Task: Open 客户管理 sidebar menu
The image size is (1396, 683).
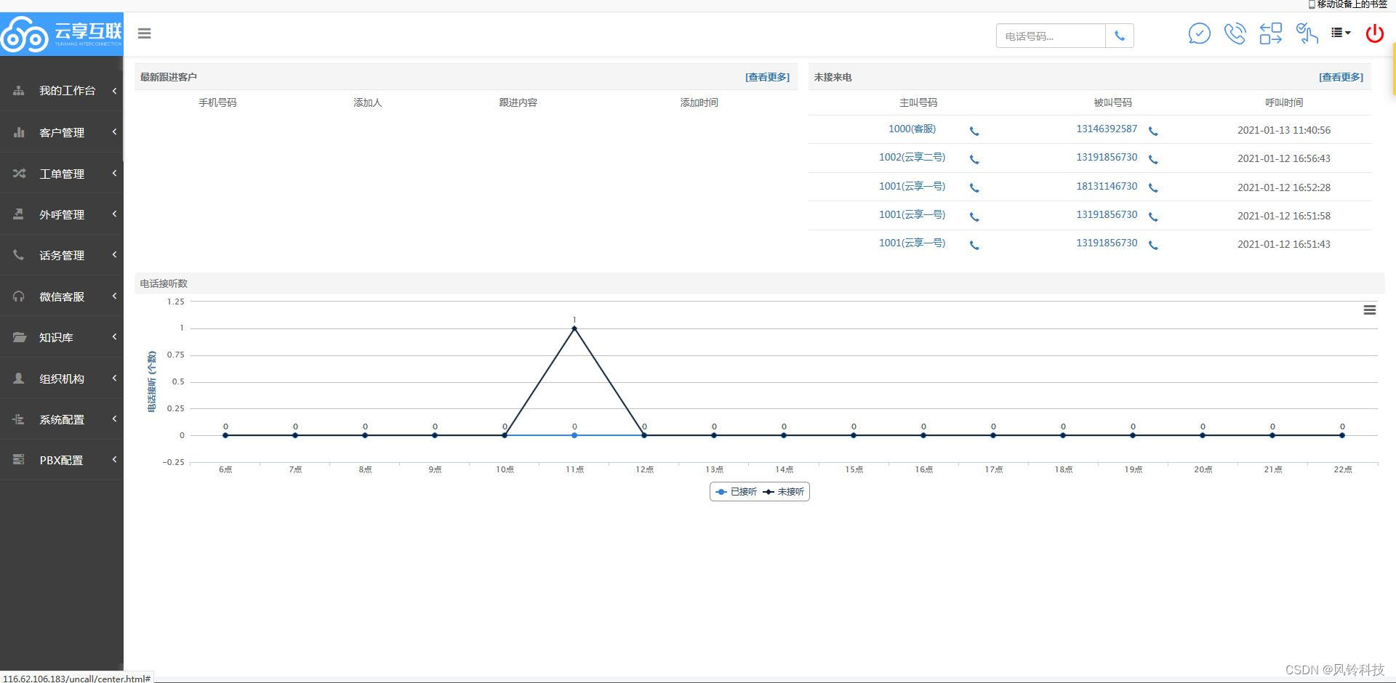Action: 62,132
